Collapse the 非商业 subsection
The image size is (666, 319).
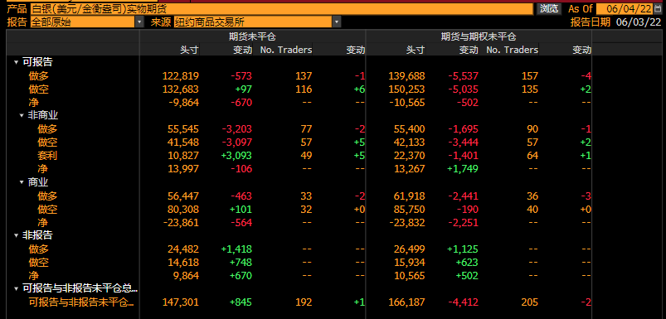tap(22, 115)
